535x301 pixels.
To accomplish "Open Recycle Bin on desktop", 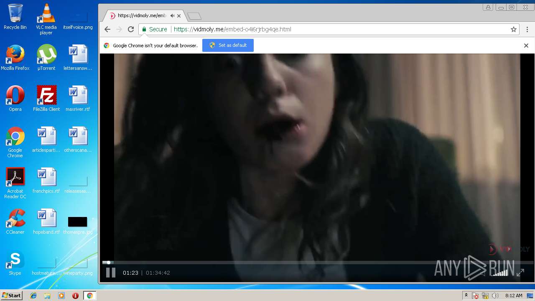I will [15, 17].
